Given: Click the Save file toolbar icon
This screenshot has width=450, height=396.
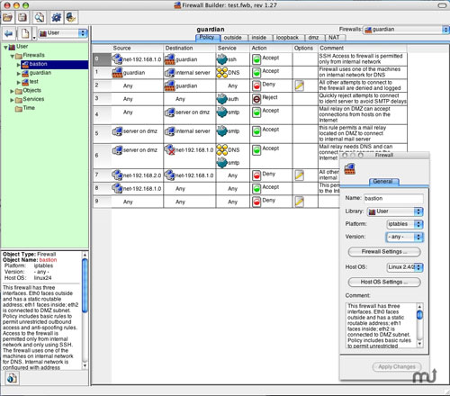Looking at the screenshot, I should click(22, 17).
